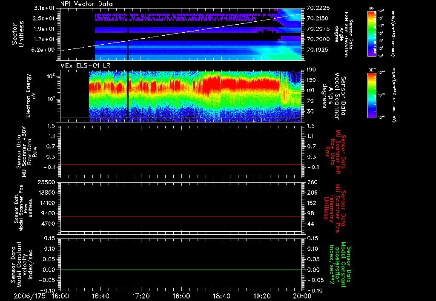Viewport: 436px width, 301px height.
Task: Click the 70.2150 sun elevation value
Action: point(318,18)
